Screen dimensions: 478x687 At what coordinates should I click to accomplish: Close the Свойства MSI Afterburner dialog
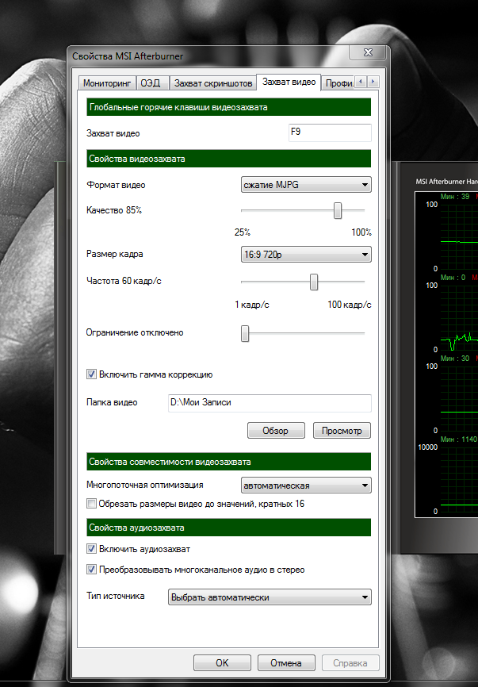click(368, 52)
